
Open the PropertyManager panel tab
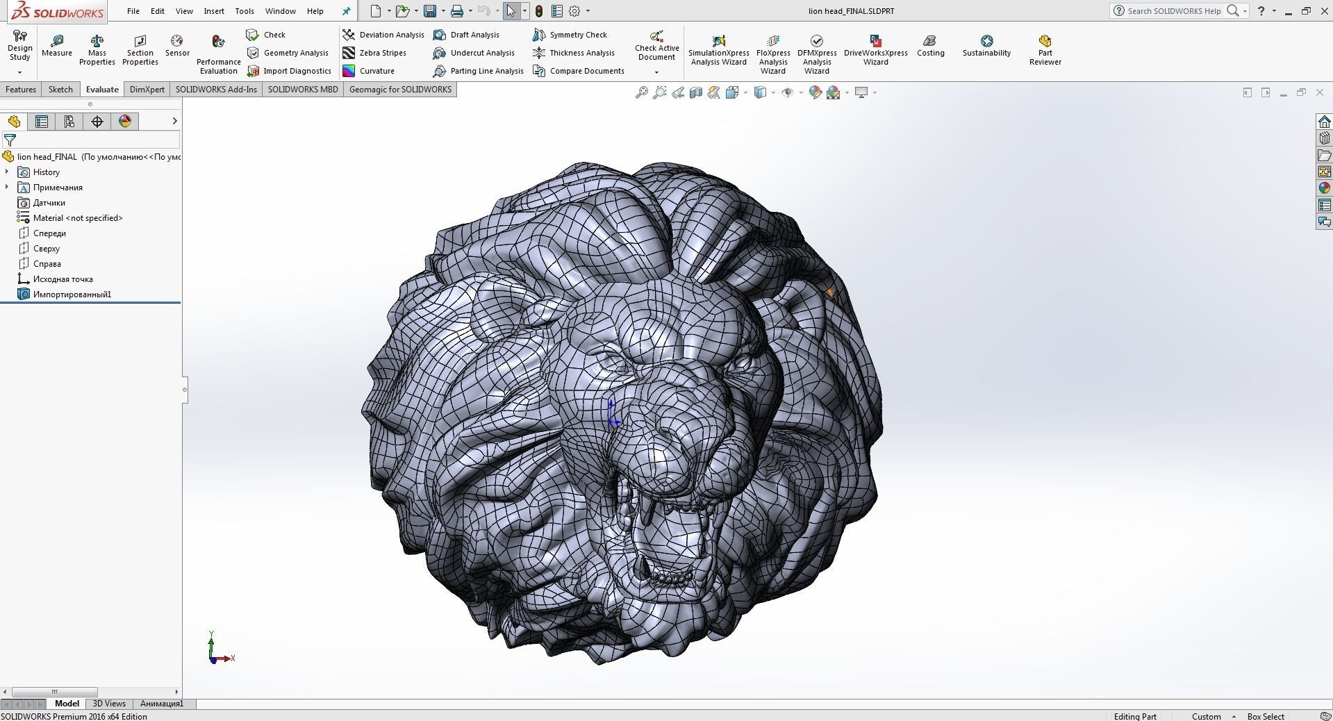click(42, 122)
